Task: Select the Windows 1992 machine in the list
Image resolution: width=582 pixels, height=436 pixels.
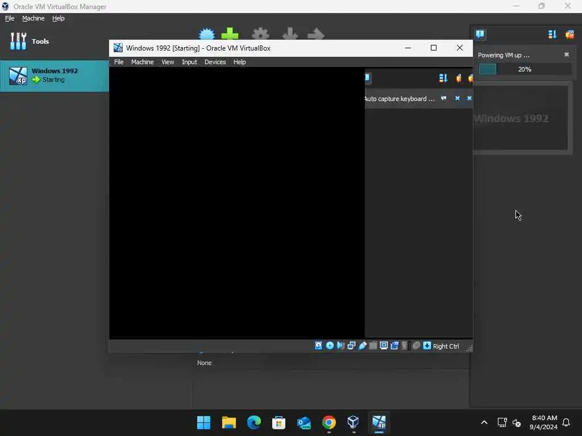Action: [x=54, y=76]
